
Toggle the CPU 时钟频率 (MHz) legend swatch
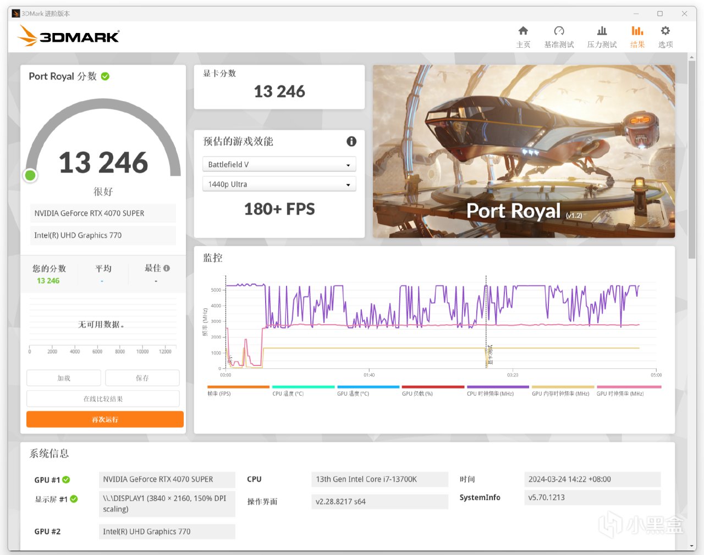[498, 387]
